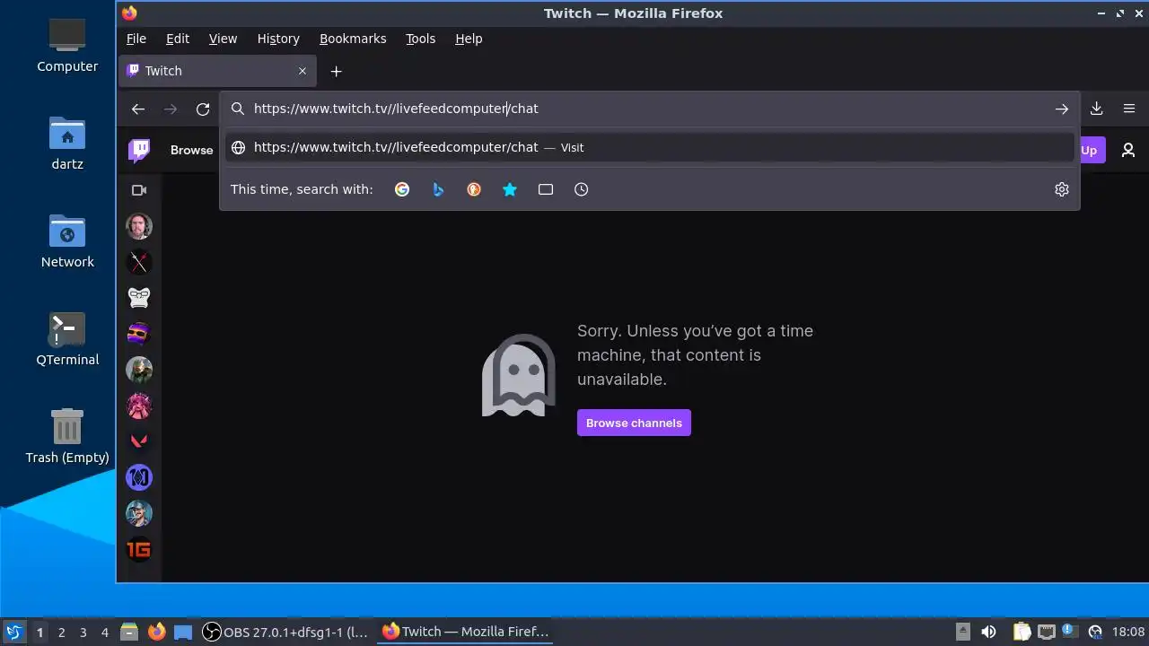1149x646 pixels.
Task: Click the blue show desktop taskbar icon
Action: coord(183,632)
